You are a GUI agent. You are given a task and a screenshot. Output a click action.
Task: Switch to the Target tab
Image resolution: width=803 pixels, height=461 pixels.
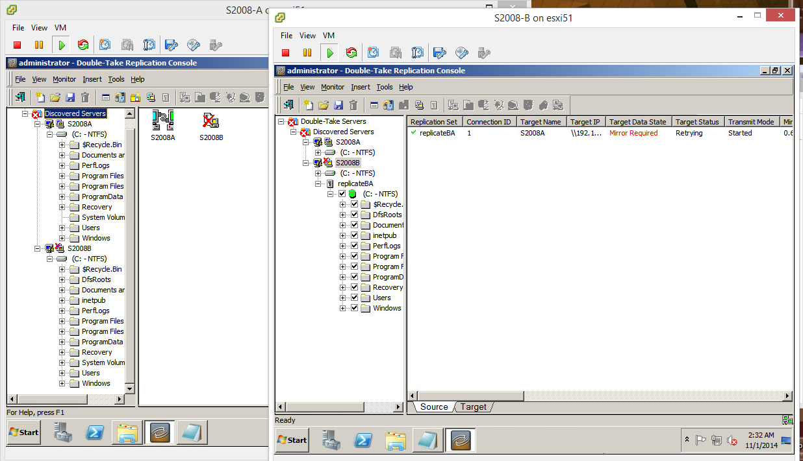tap(474, 407)
